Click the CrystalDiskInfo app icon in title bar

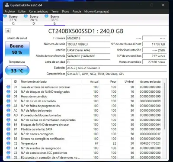coord(7,5)
